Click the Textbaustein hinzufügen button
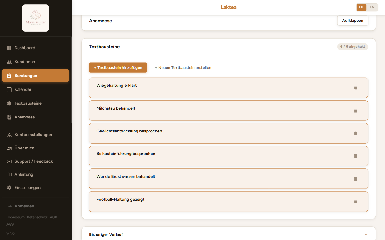 [118, 67]
